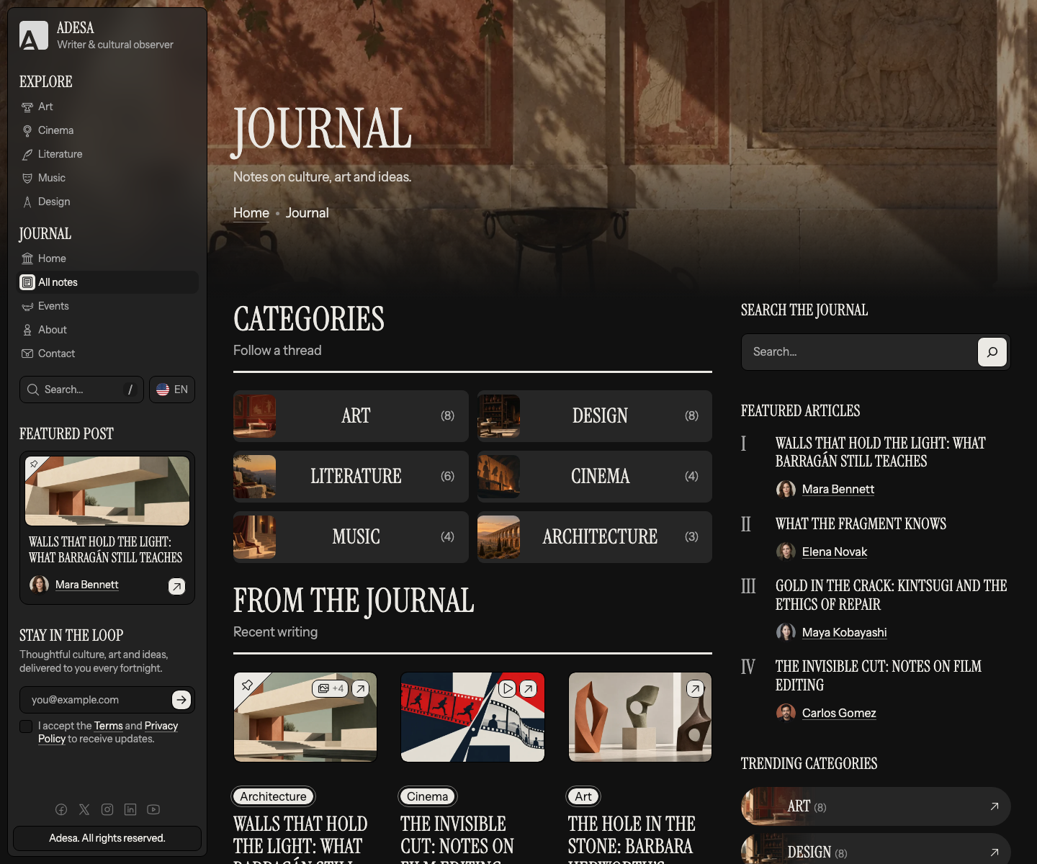This screenshot has height=864, width=1037.
Task: Select All notes in Journal menu
Action: click(x=109, y=282)
